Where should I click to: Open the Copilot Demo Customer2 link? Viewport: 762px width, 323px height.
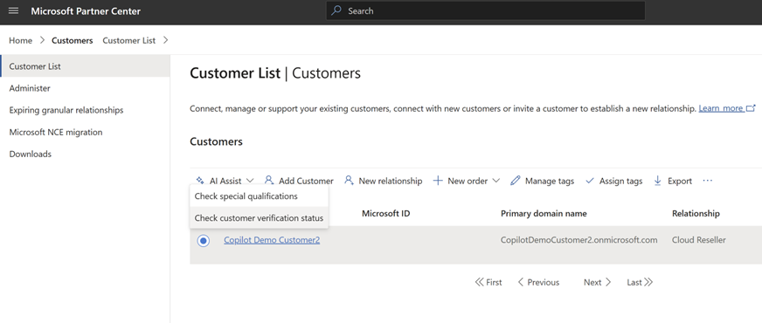tap(272, 240)
